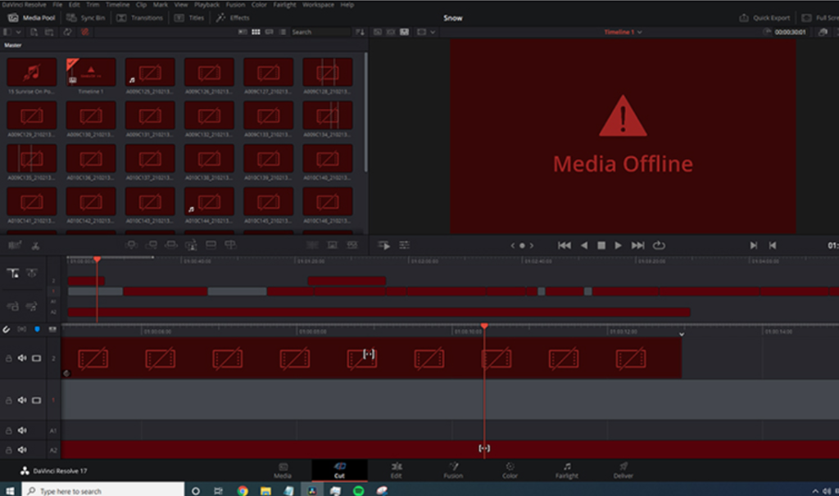Viewport: 839px width, 496px height.
Task: Open the Media Pool panel
Action: click(32, 18)
